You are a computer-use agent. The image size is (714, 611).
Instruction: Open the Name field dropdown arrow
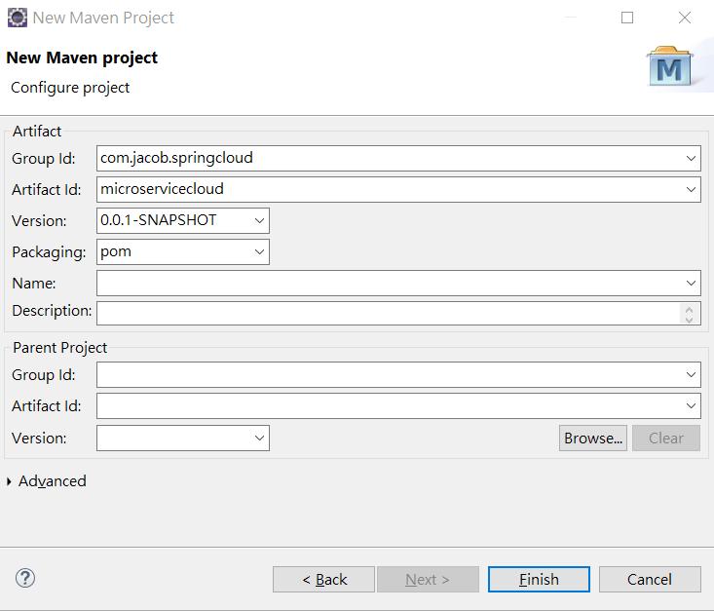[x=691, y=283]
